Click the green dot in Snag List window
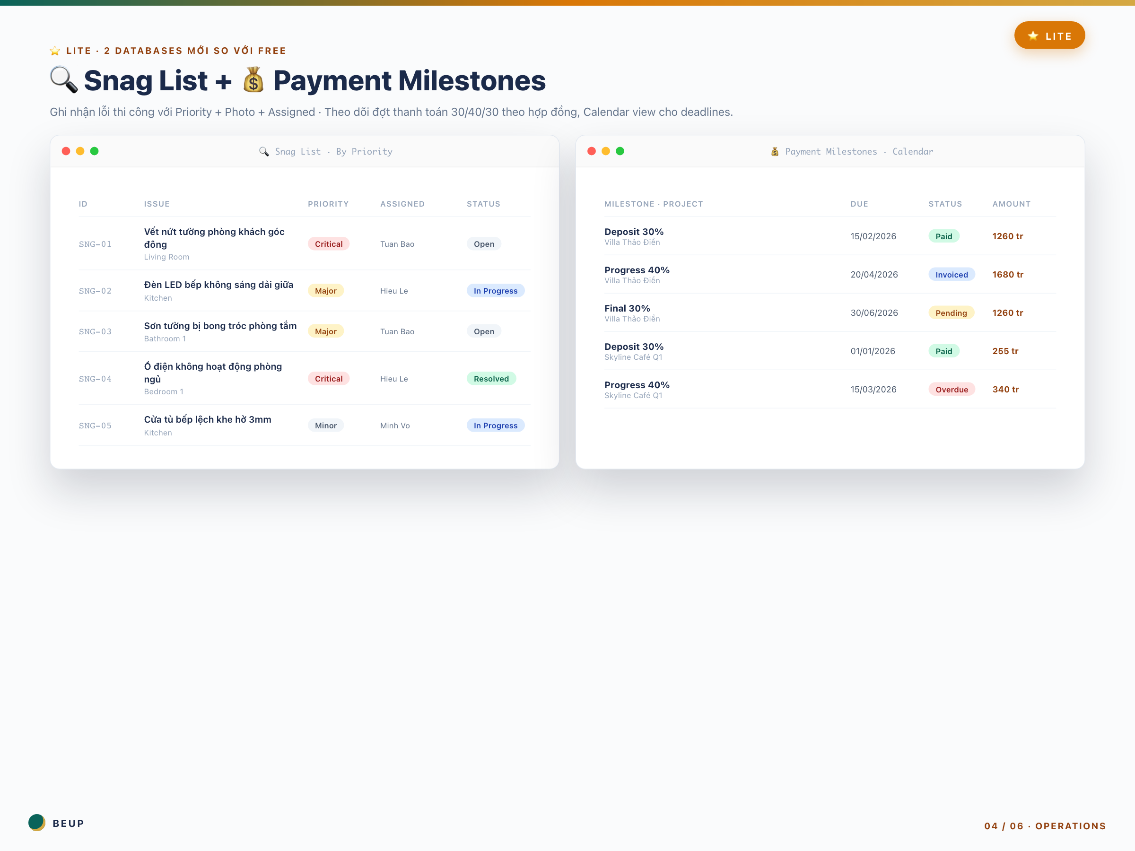The width and height of the screenshot is (1135, 851). point(95,151)
